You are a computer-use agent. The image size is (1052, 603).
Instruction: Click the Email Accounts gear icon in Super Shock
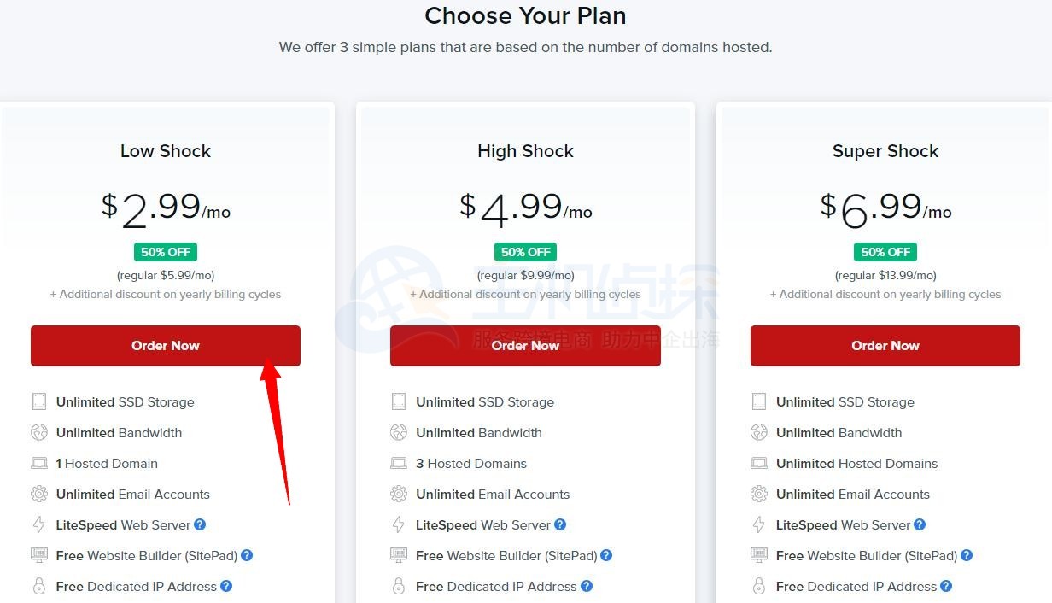pos(759,494)
